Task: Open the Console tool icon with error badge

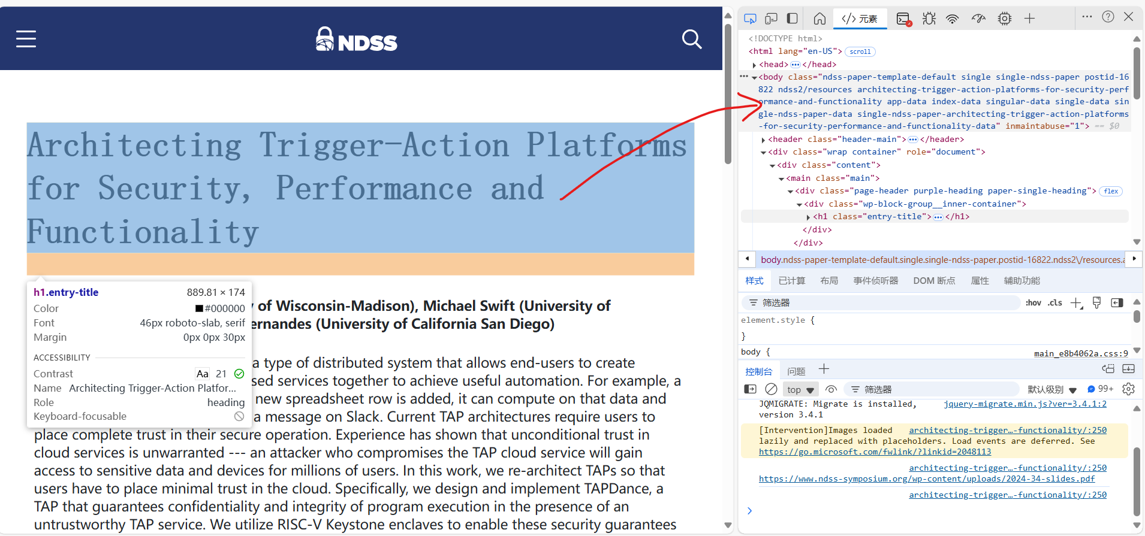Action: [904, 19]
